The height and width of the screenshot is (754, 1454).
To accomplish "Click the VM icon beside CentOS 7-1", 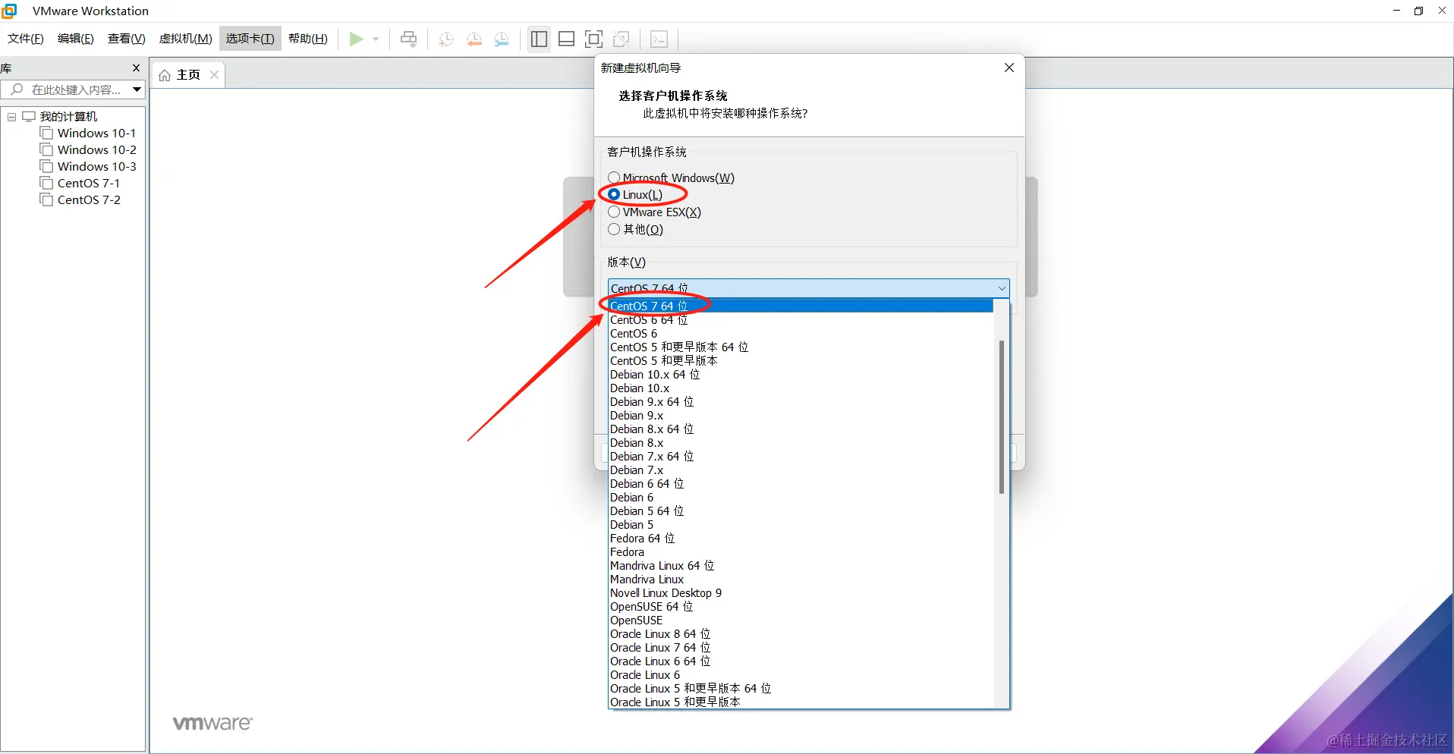I will point(46,183).
